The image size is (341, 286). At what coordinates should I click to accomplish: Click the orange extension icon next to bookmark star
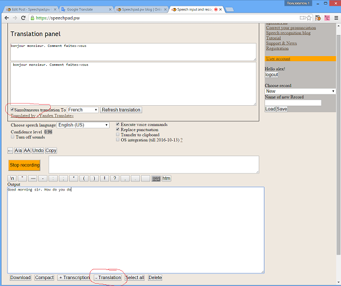point(318,18)
